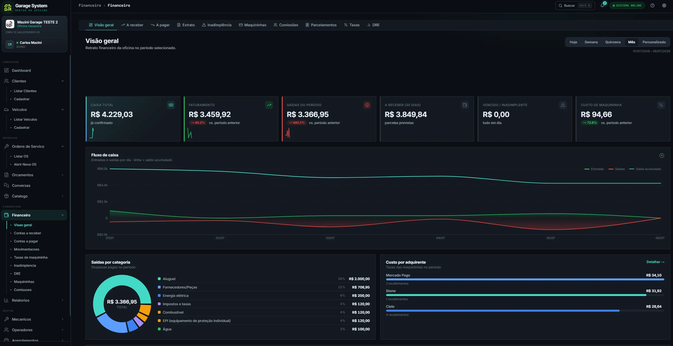The height and width of the screenshot is (346, 673).
Task: Toggle the Saídas series in chart legend
Action: coord(617,169)
